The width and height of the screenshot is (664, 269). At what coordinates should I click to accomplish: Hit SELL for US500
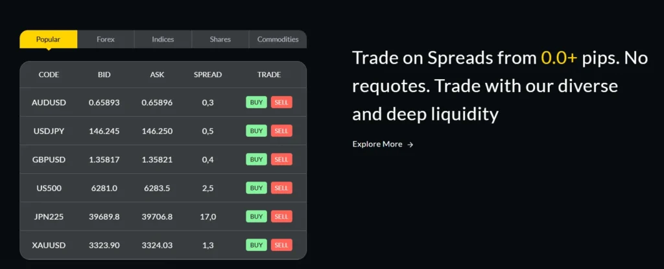(281, 188)
